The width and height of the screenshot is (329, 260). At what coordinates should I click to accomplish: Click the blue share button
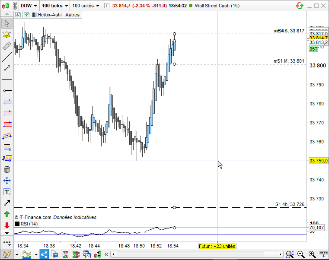[x=44, y=254]
